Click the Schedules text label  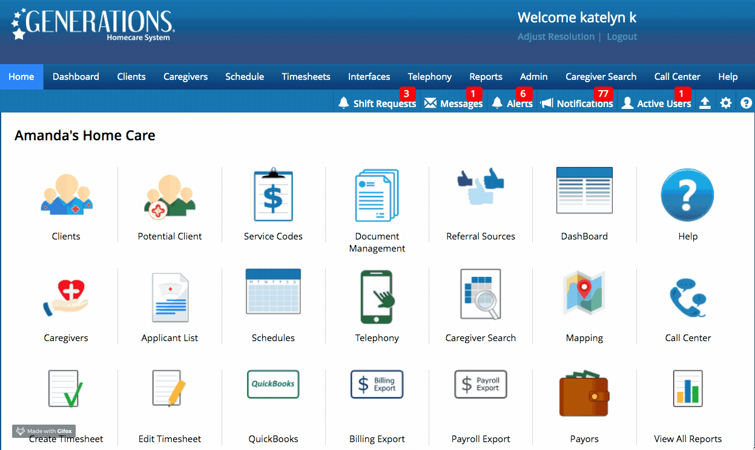273,338
